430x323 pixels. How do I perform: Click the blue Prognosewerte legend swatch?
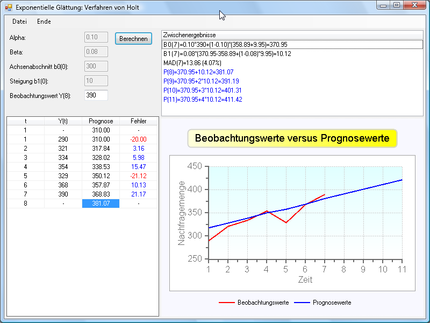(302, 303)
